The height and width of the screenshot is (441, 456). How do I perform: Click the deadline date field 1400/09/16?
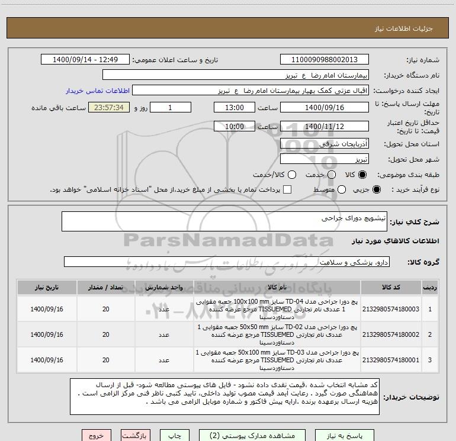tap(325, 107)
